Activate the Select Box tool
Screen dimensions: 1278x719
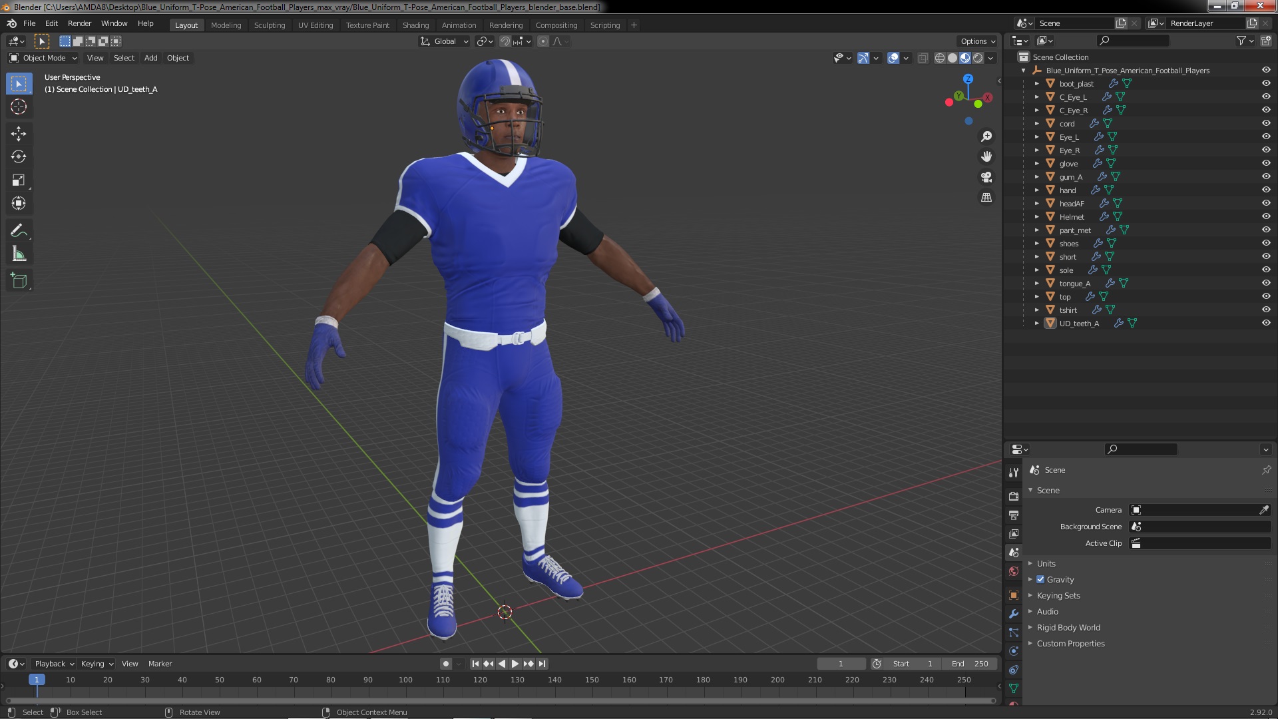tap(19, 84)
